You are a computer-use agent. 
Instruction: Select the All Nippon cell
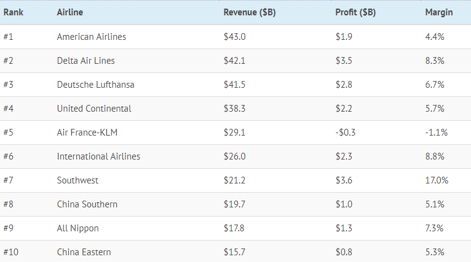77,228
